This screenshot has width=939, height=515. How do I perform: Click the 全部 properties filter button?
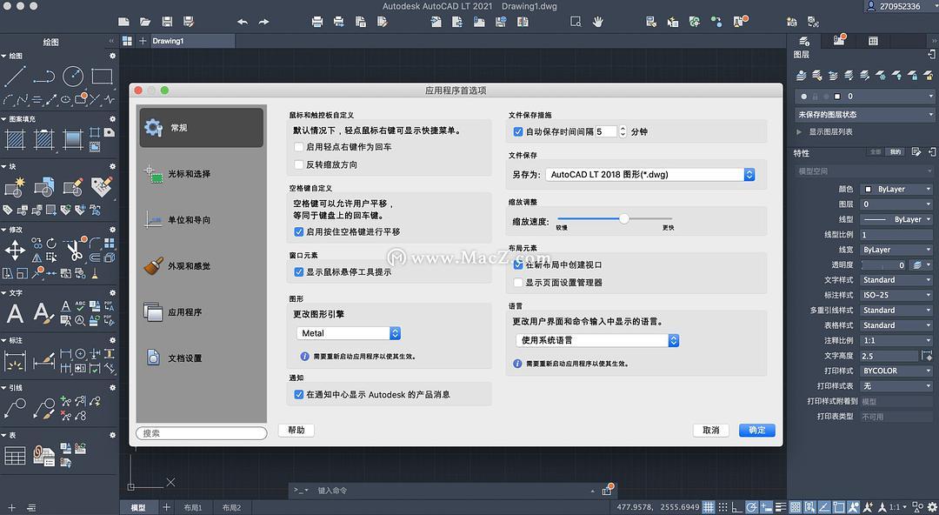[876, 152]
